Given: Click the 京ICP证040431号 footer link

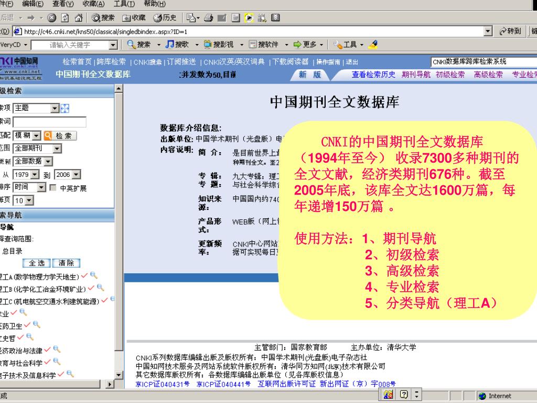Looking at the screenshot, I should point(163,384).
